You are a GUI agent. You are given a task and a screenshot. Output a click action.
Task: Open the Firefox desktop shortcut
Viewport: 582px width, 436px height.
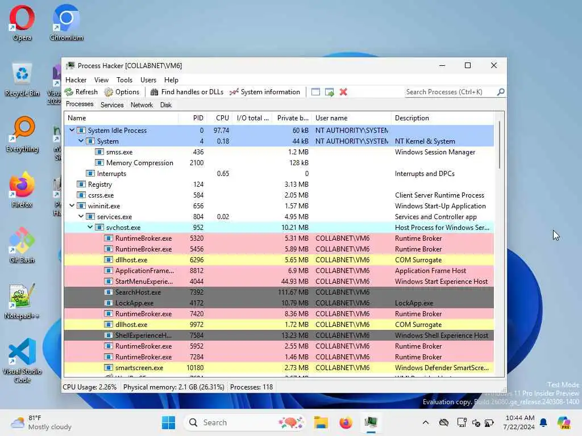tap(22, 190)
